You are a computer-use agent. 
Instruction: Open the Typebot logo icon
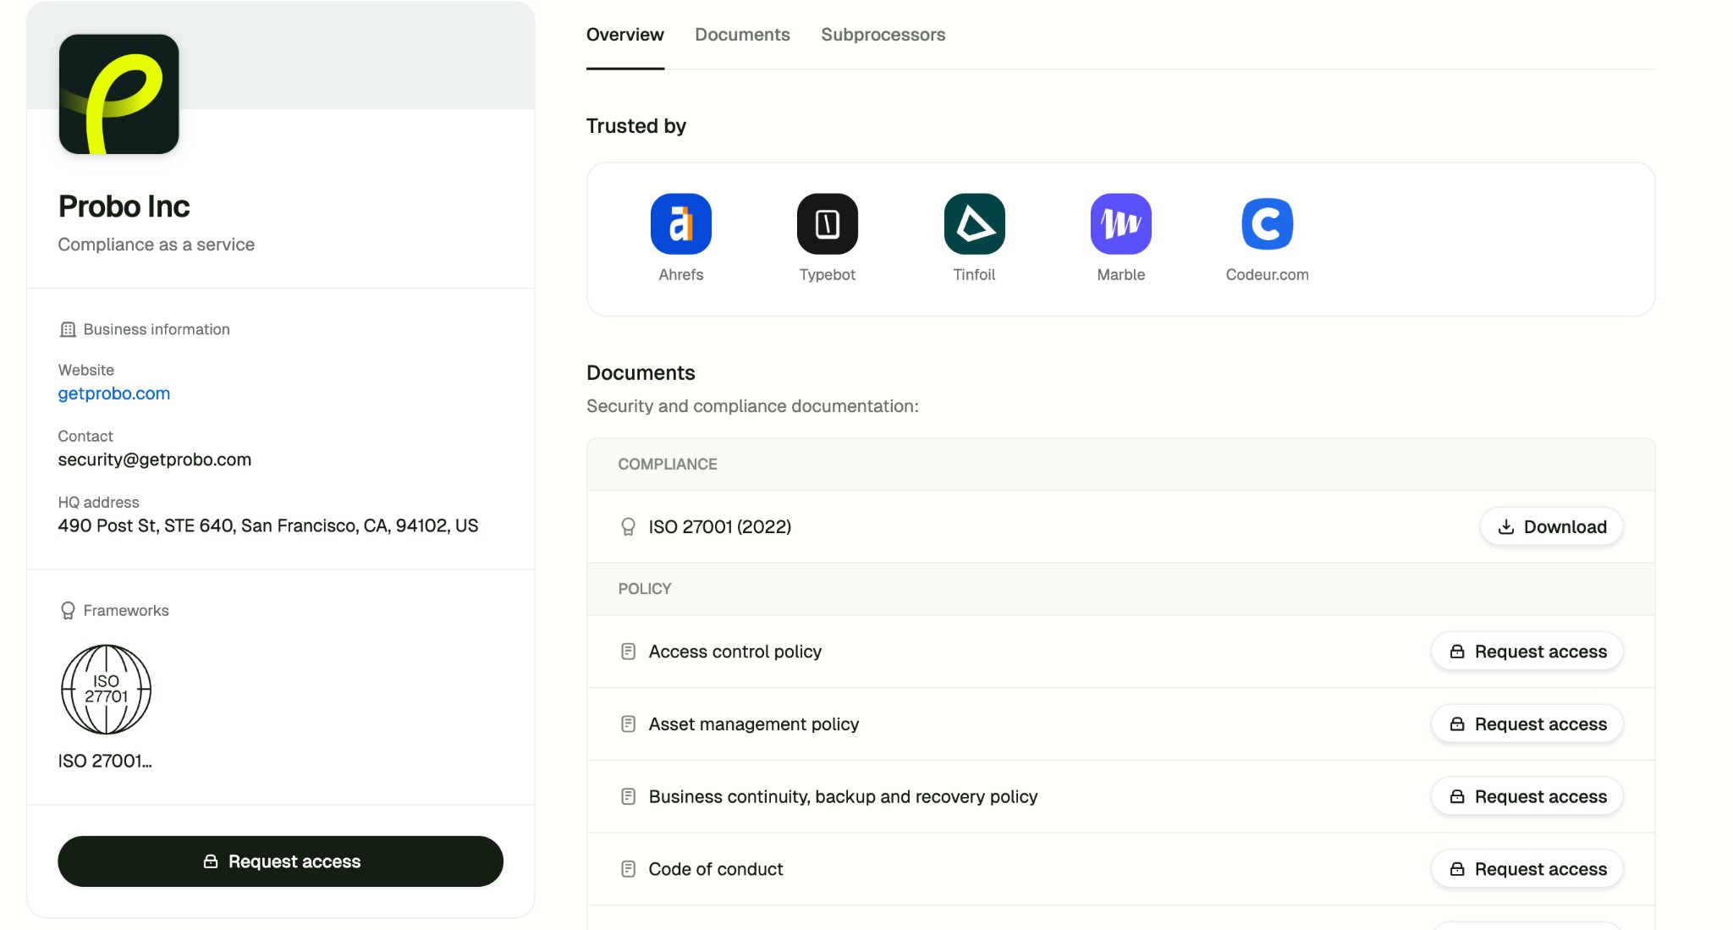pyautogui.click(x=828, y=224)
